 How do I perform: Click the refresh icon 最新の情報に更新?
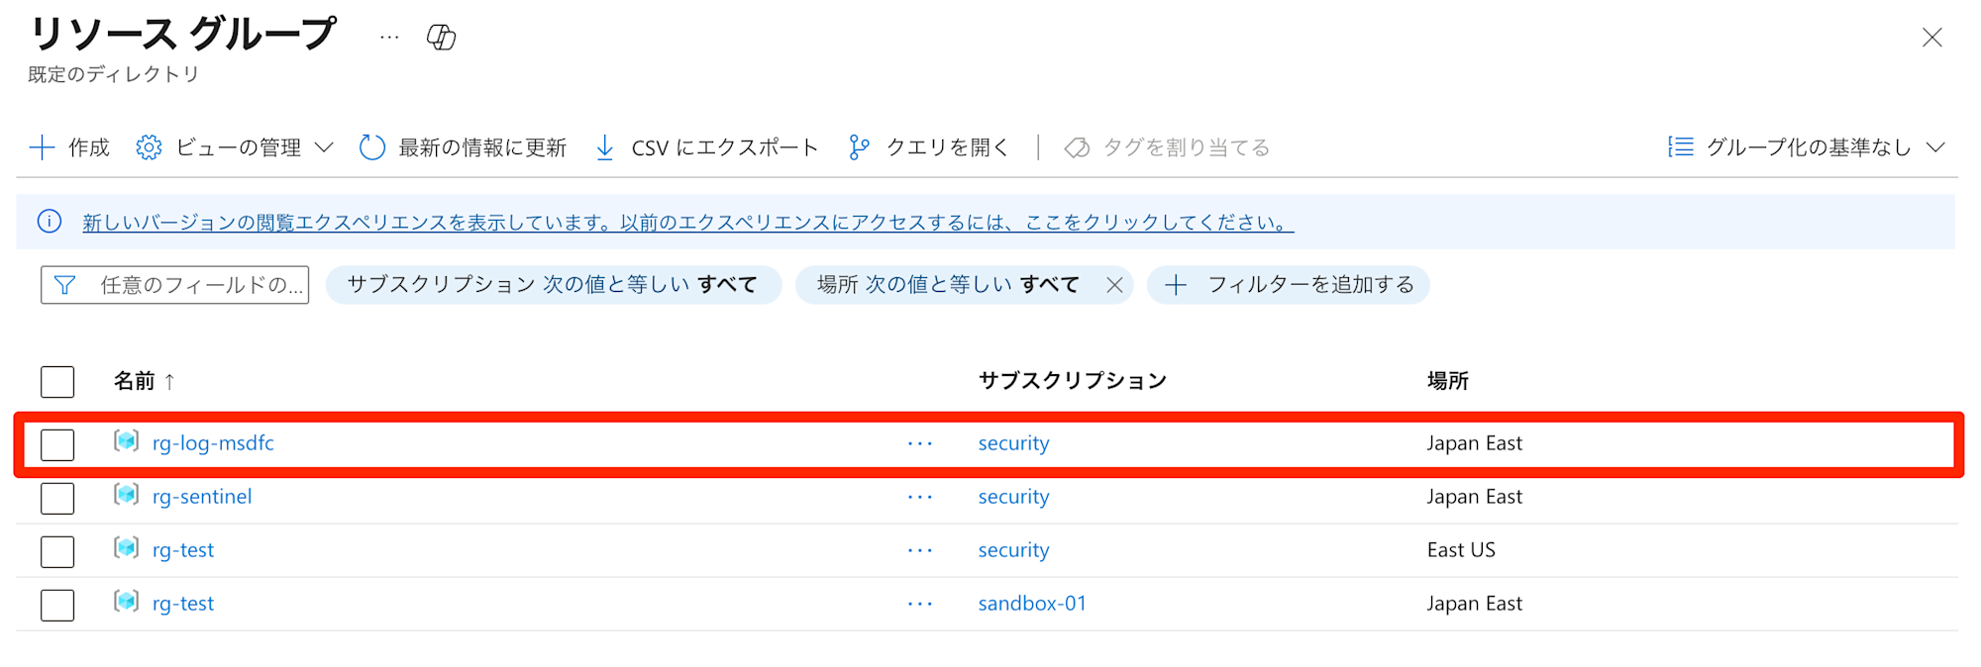[x=371, y=147]
